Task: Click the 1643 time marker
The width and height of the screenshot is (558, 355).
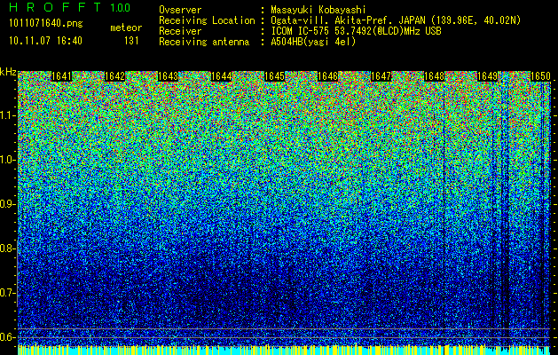Action: pos(168,76)
